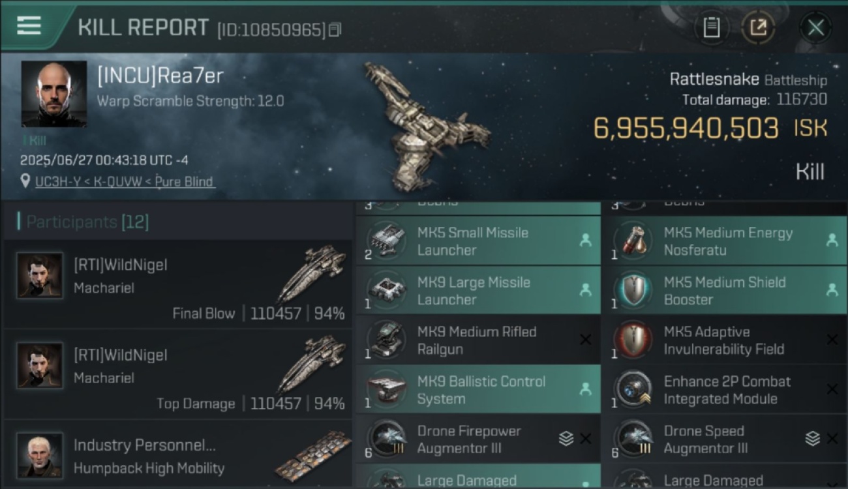Open the hamburger main menu

(29, 26)
